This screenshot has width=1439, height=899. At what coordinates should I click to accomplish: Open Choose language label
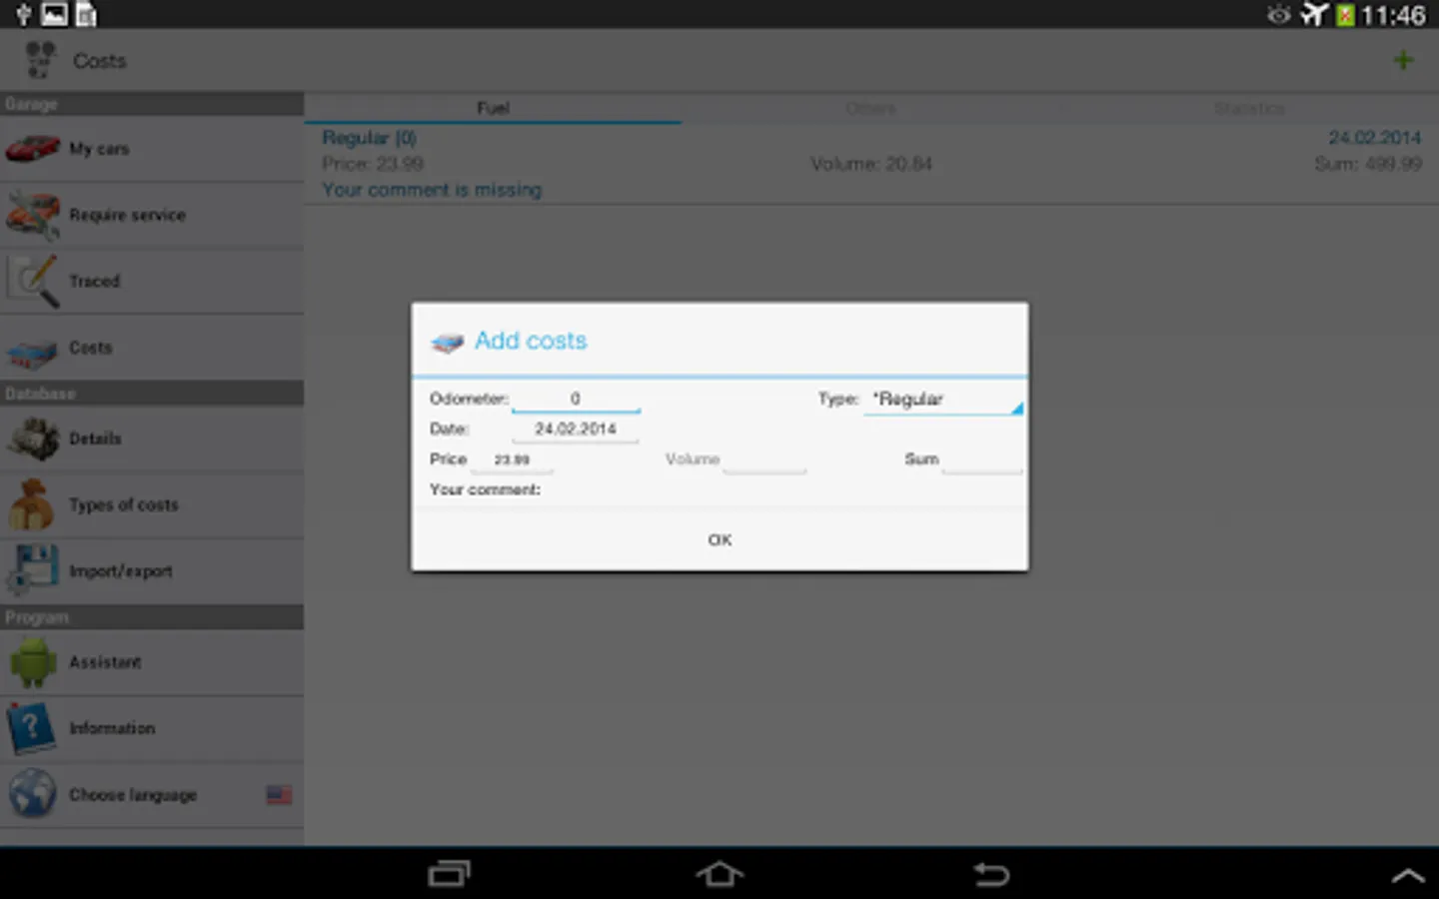[133, 795]
